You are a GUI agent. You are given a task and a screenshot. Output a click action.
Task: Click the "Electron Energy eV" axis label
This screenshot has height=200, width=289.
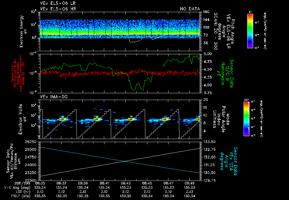tap(23, 31)
